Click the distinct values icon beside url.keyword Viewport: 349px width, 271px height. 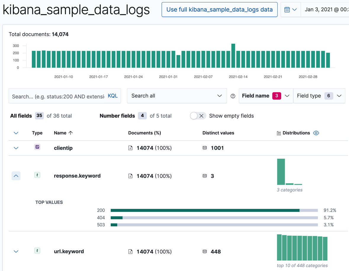point(205,251)
